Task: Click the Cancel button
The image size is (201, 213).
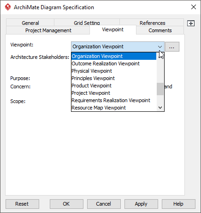Action: click(104, 204)
